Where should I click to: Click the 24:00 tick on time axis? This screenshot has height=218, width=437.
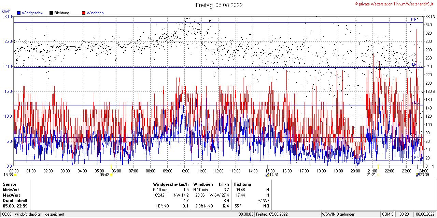424,171
